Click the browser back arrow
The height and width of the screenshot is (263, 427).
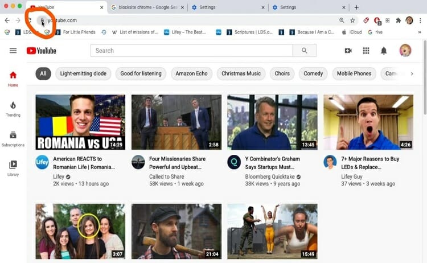tap(7, 20)
